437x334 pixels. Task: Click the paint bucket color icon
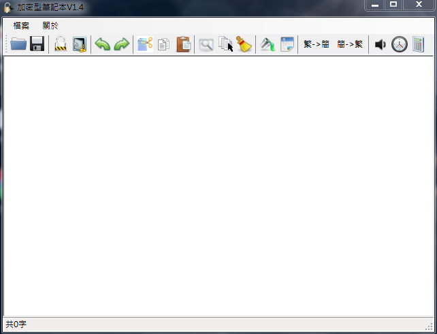[268, 44]
